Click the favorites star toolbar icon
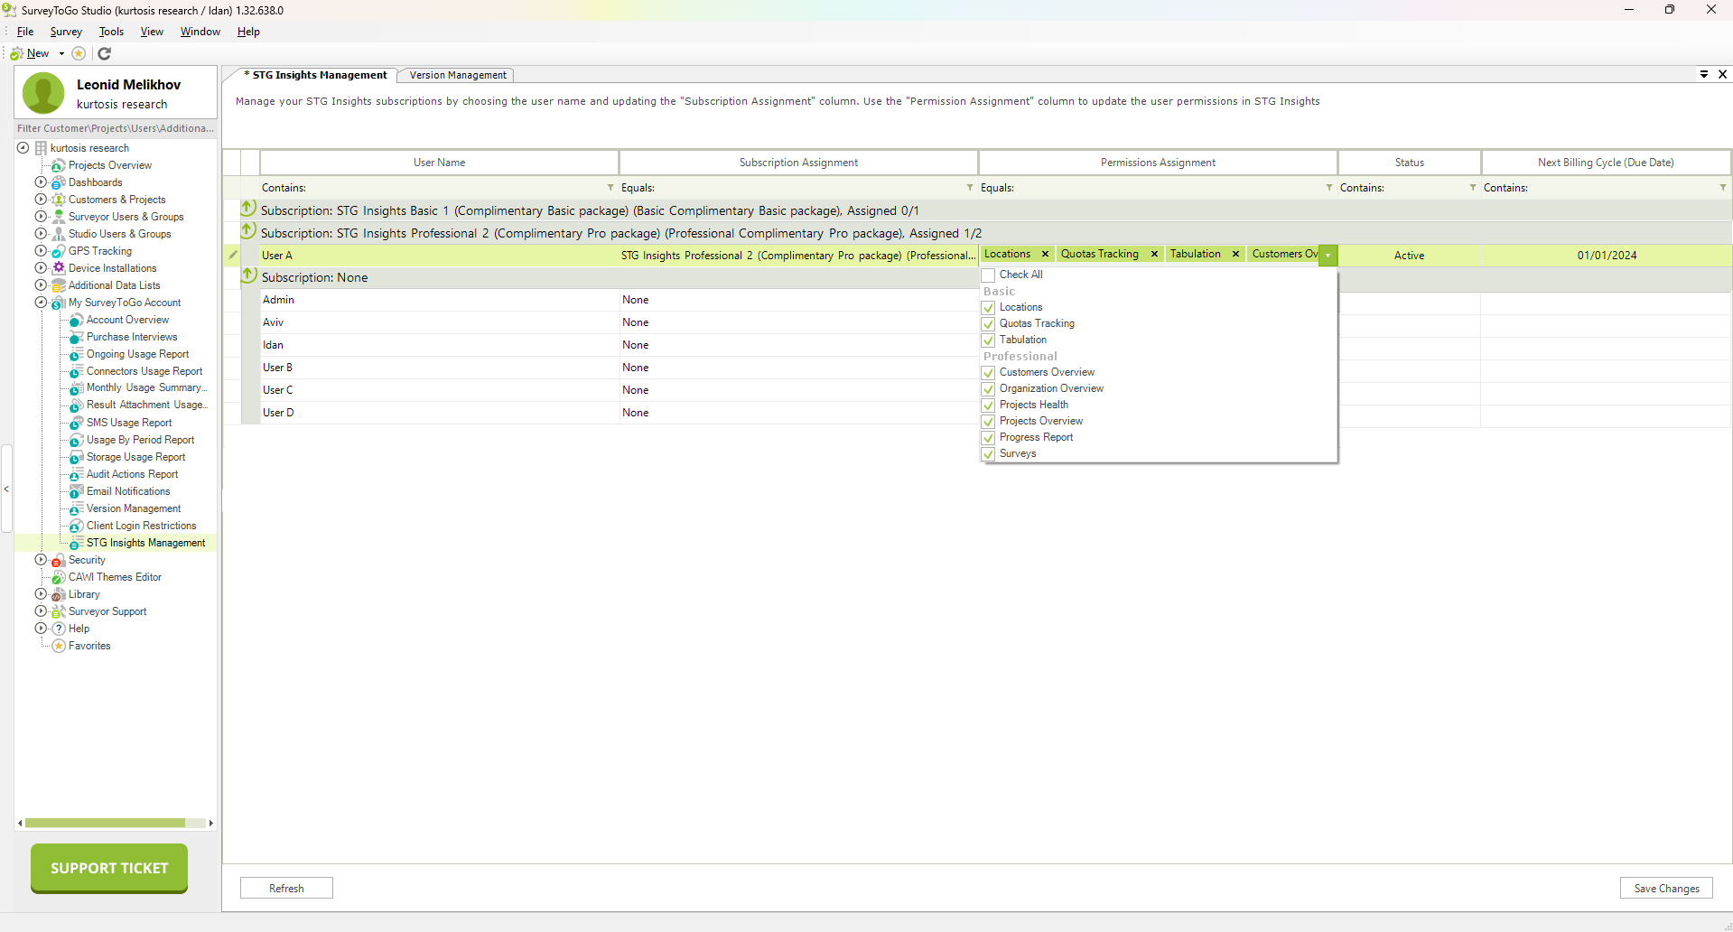The image size is (1733, 932). [79, 53]
